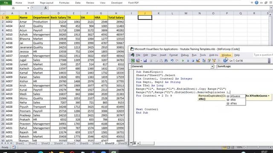Switch to the Sheet1 tab
The image size is (273, 153).
[20, 143]
